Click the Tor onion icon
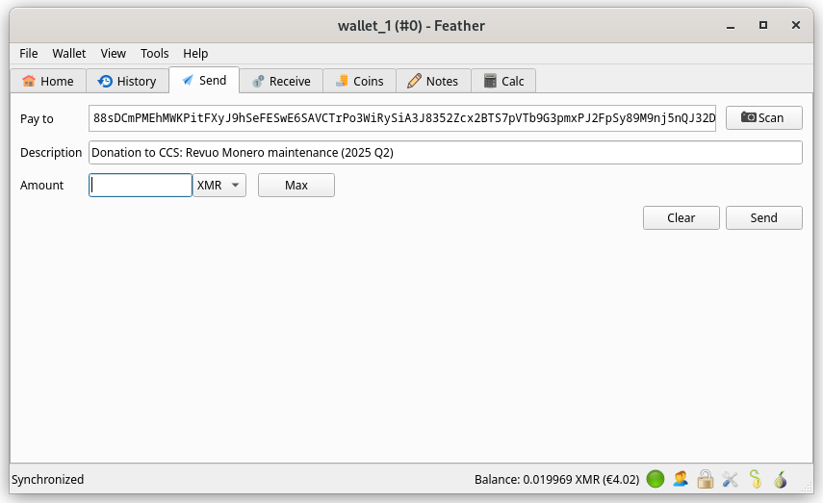The height and width of the screenshot is (503, 823). (780, 479)
